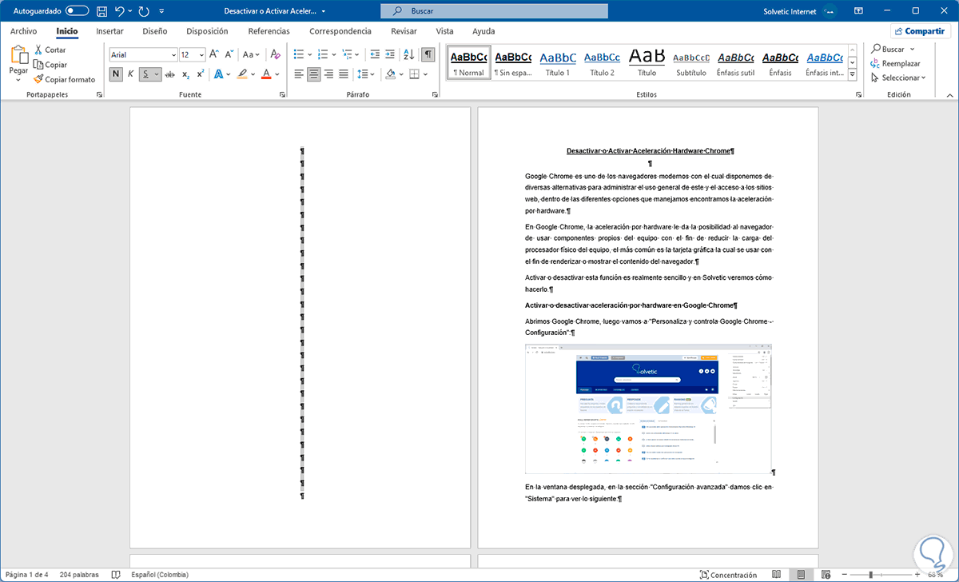Switch to the Insertar tab
This screenshot has width=959, height=582.
[x=109, y=31]
